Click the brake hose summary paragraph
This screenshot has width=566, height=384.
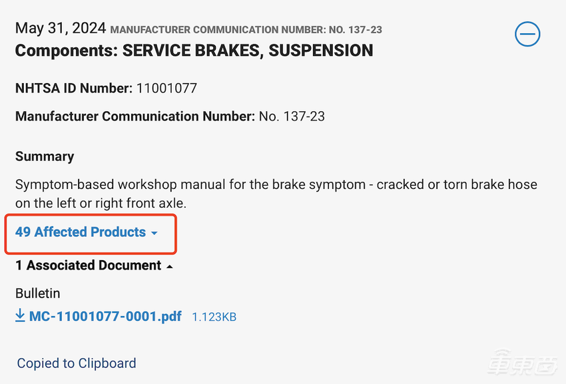click(276, 193)
